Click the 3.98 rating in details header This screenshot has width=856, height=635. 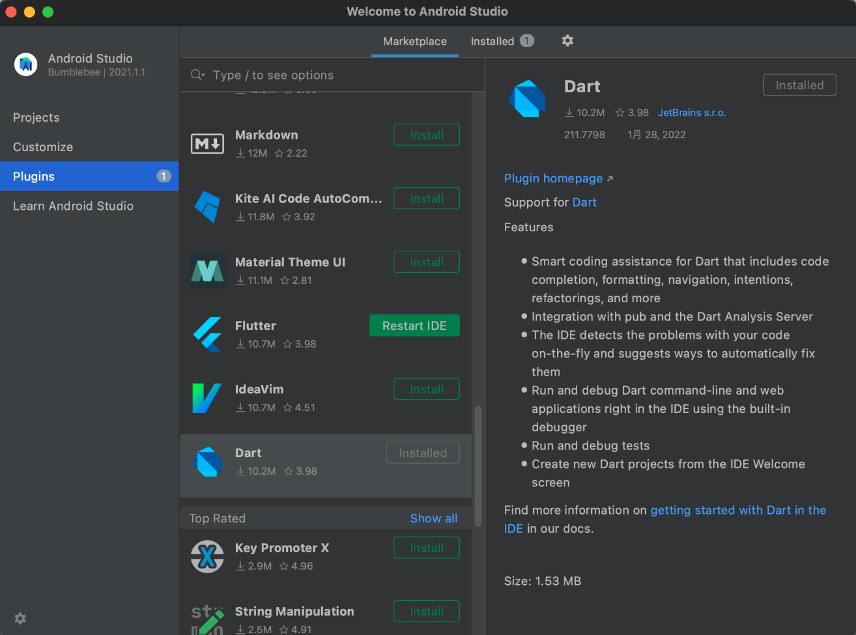[632, 113]
